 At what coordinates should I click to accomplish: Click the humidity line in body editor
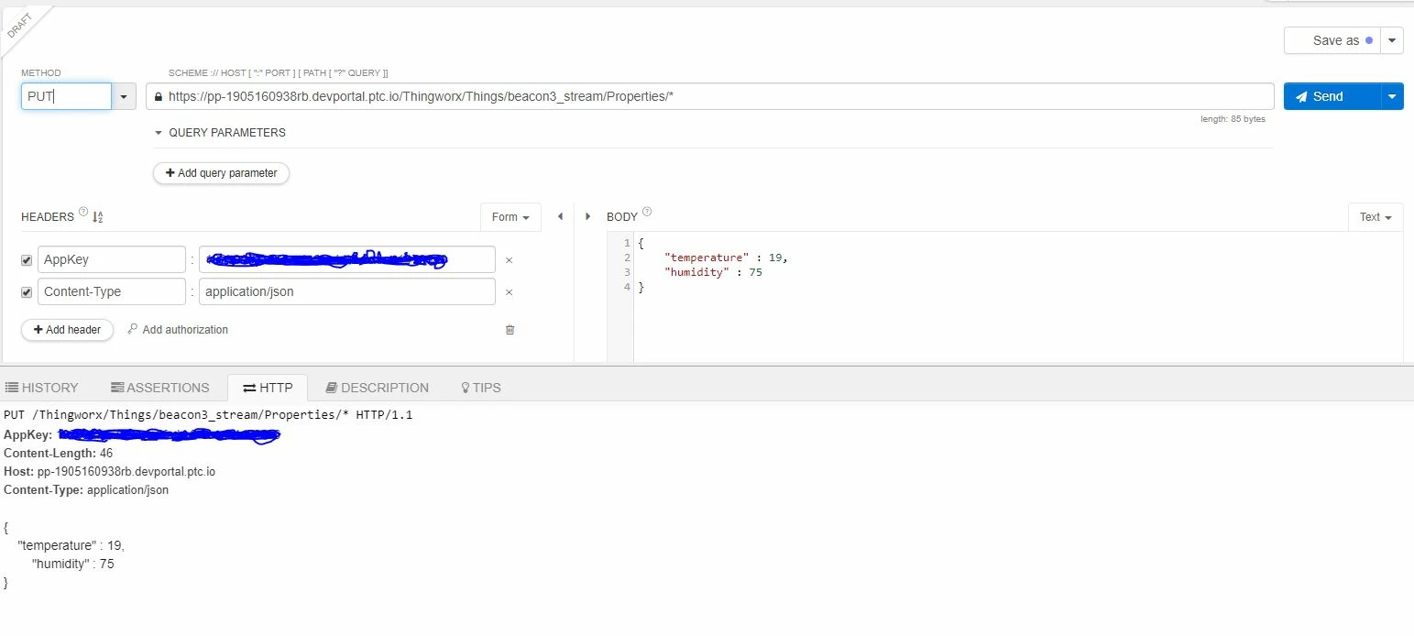pyautogui.click(x=713, y=272)
